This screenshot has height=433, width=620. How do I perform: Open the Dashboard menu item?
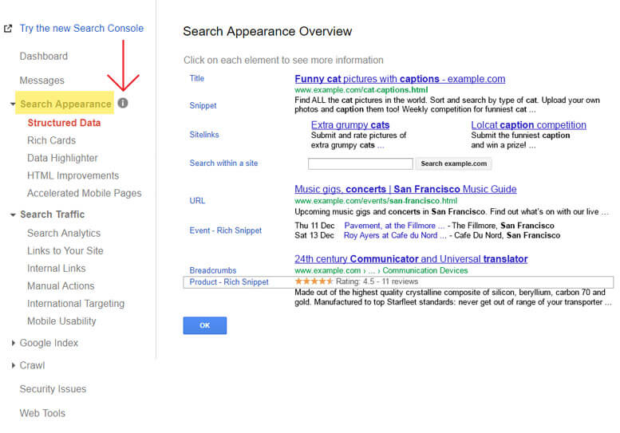(x=44, y=56)
